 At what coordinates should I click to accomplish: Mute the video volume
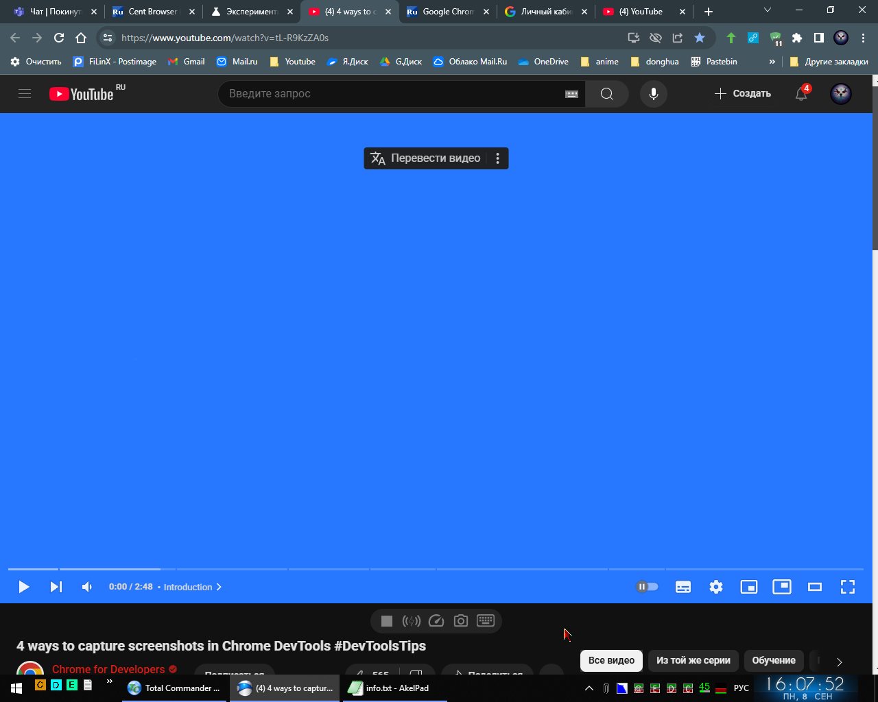click(87, 587)
